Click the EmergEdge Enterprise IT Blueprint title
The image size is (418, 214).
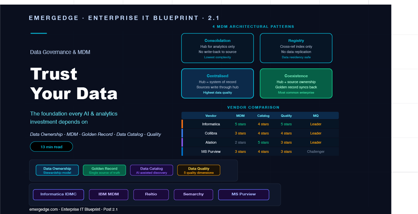point(124,18)
